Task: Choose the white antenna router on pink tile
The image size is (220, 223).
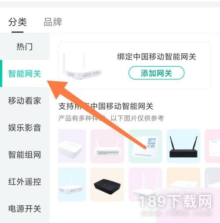Action: click(x=107, y=146)
